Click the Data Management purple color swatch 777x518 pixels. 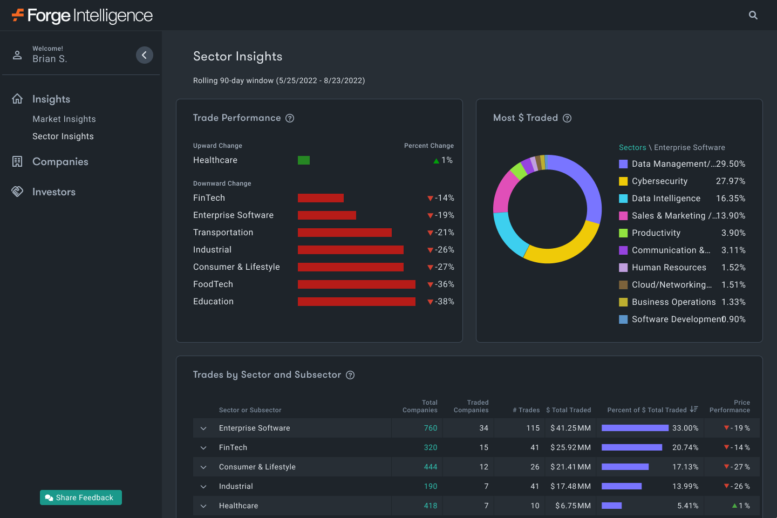623,163
